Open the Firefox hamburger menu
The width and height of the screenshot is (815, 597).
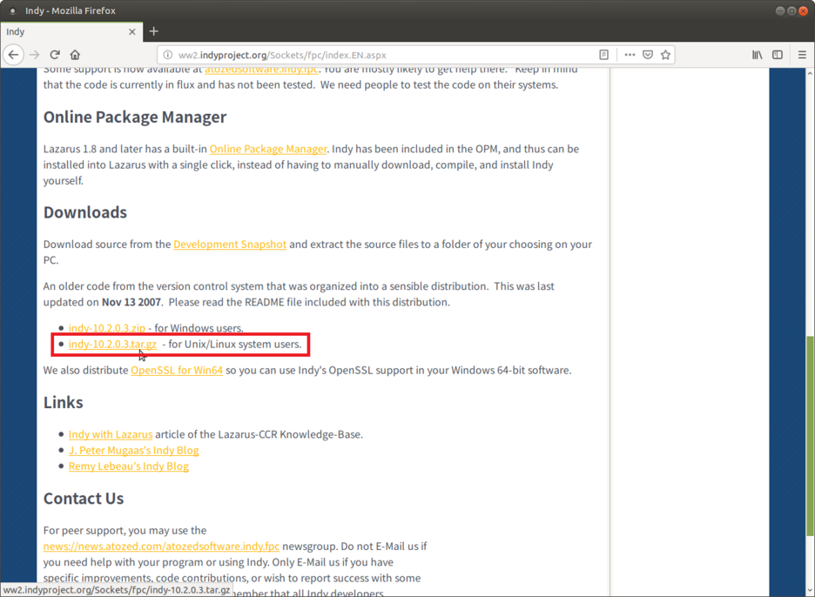click(x=802, y=55)
